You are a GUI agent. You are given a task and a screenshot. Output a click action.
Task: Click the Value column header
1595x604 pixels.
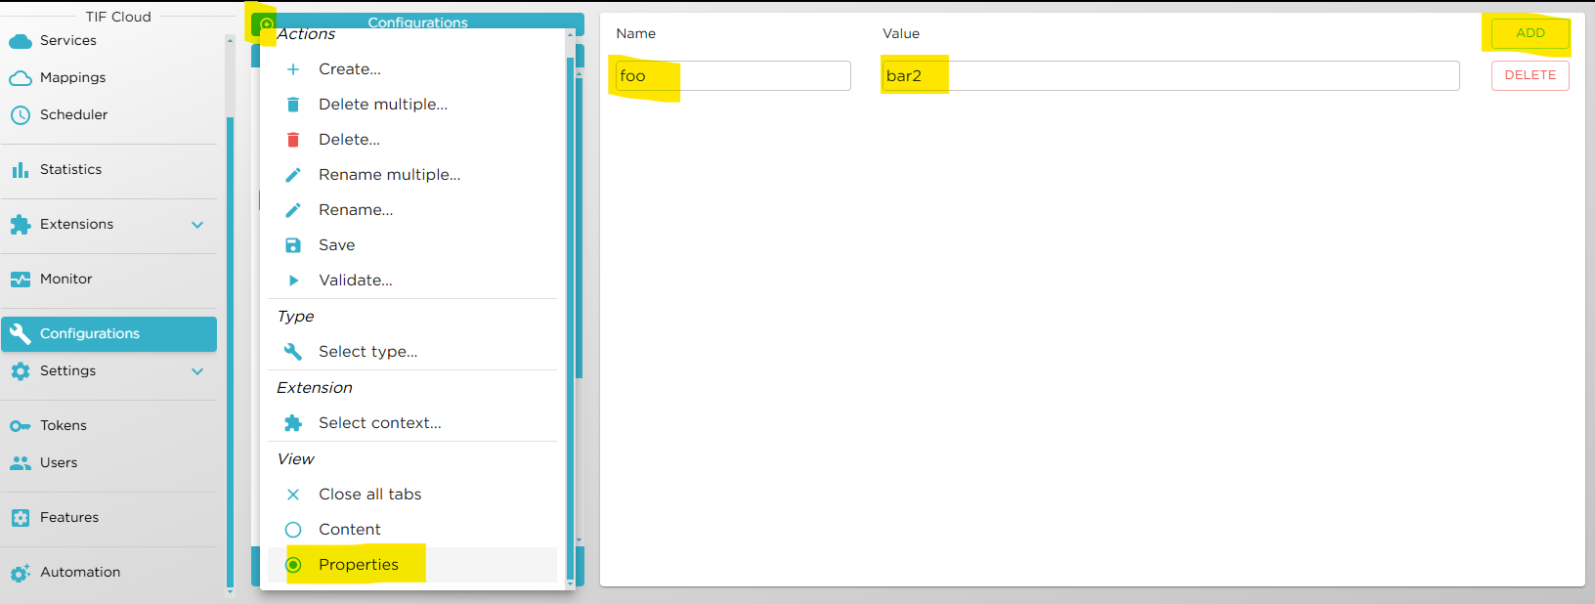click(901, 33)
